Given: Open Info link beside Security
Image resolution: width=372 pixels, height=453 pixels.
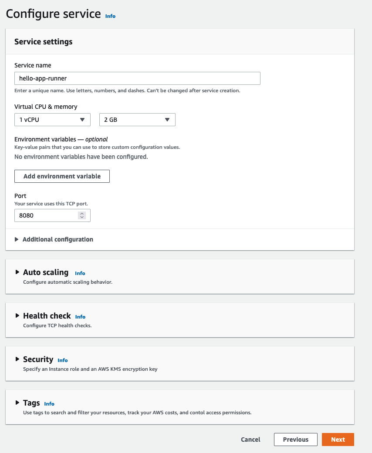Looking at the screenshot, I should pyautogui.click(x=62, y=360).
